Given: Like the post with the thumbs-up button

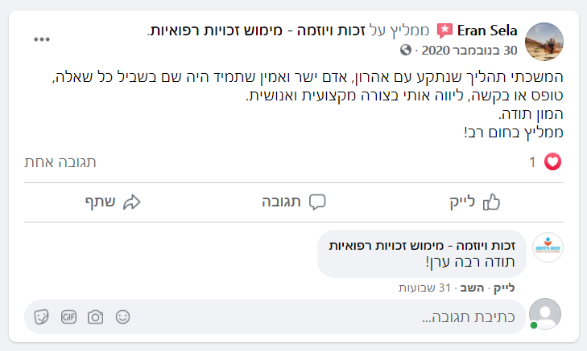Looking at the screenshot, I should [475, 202].
